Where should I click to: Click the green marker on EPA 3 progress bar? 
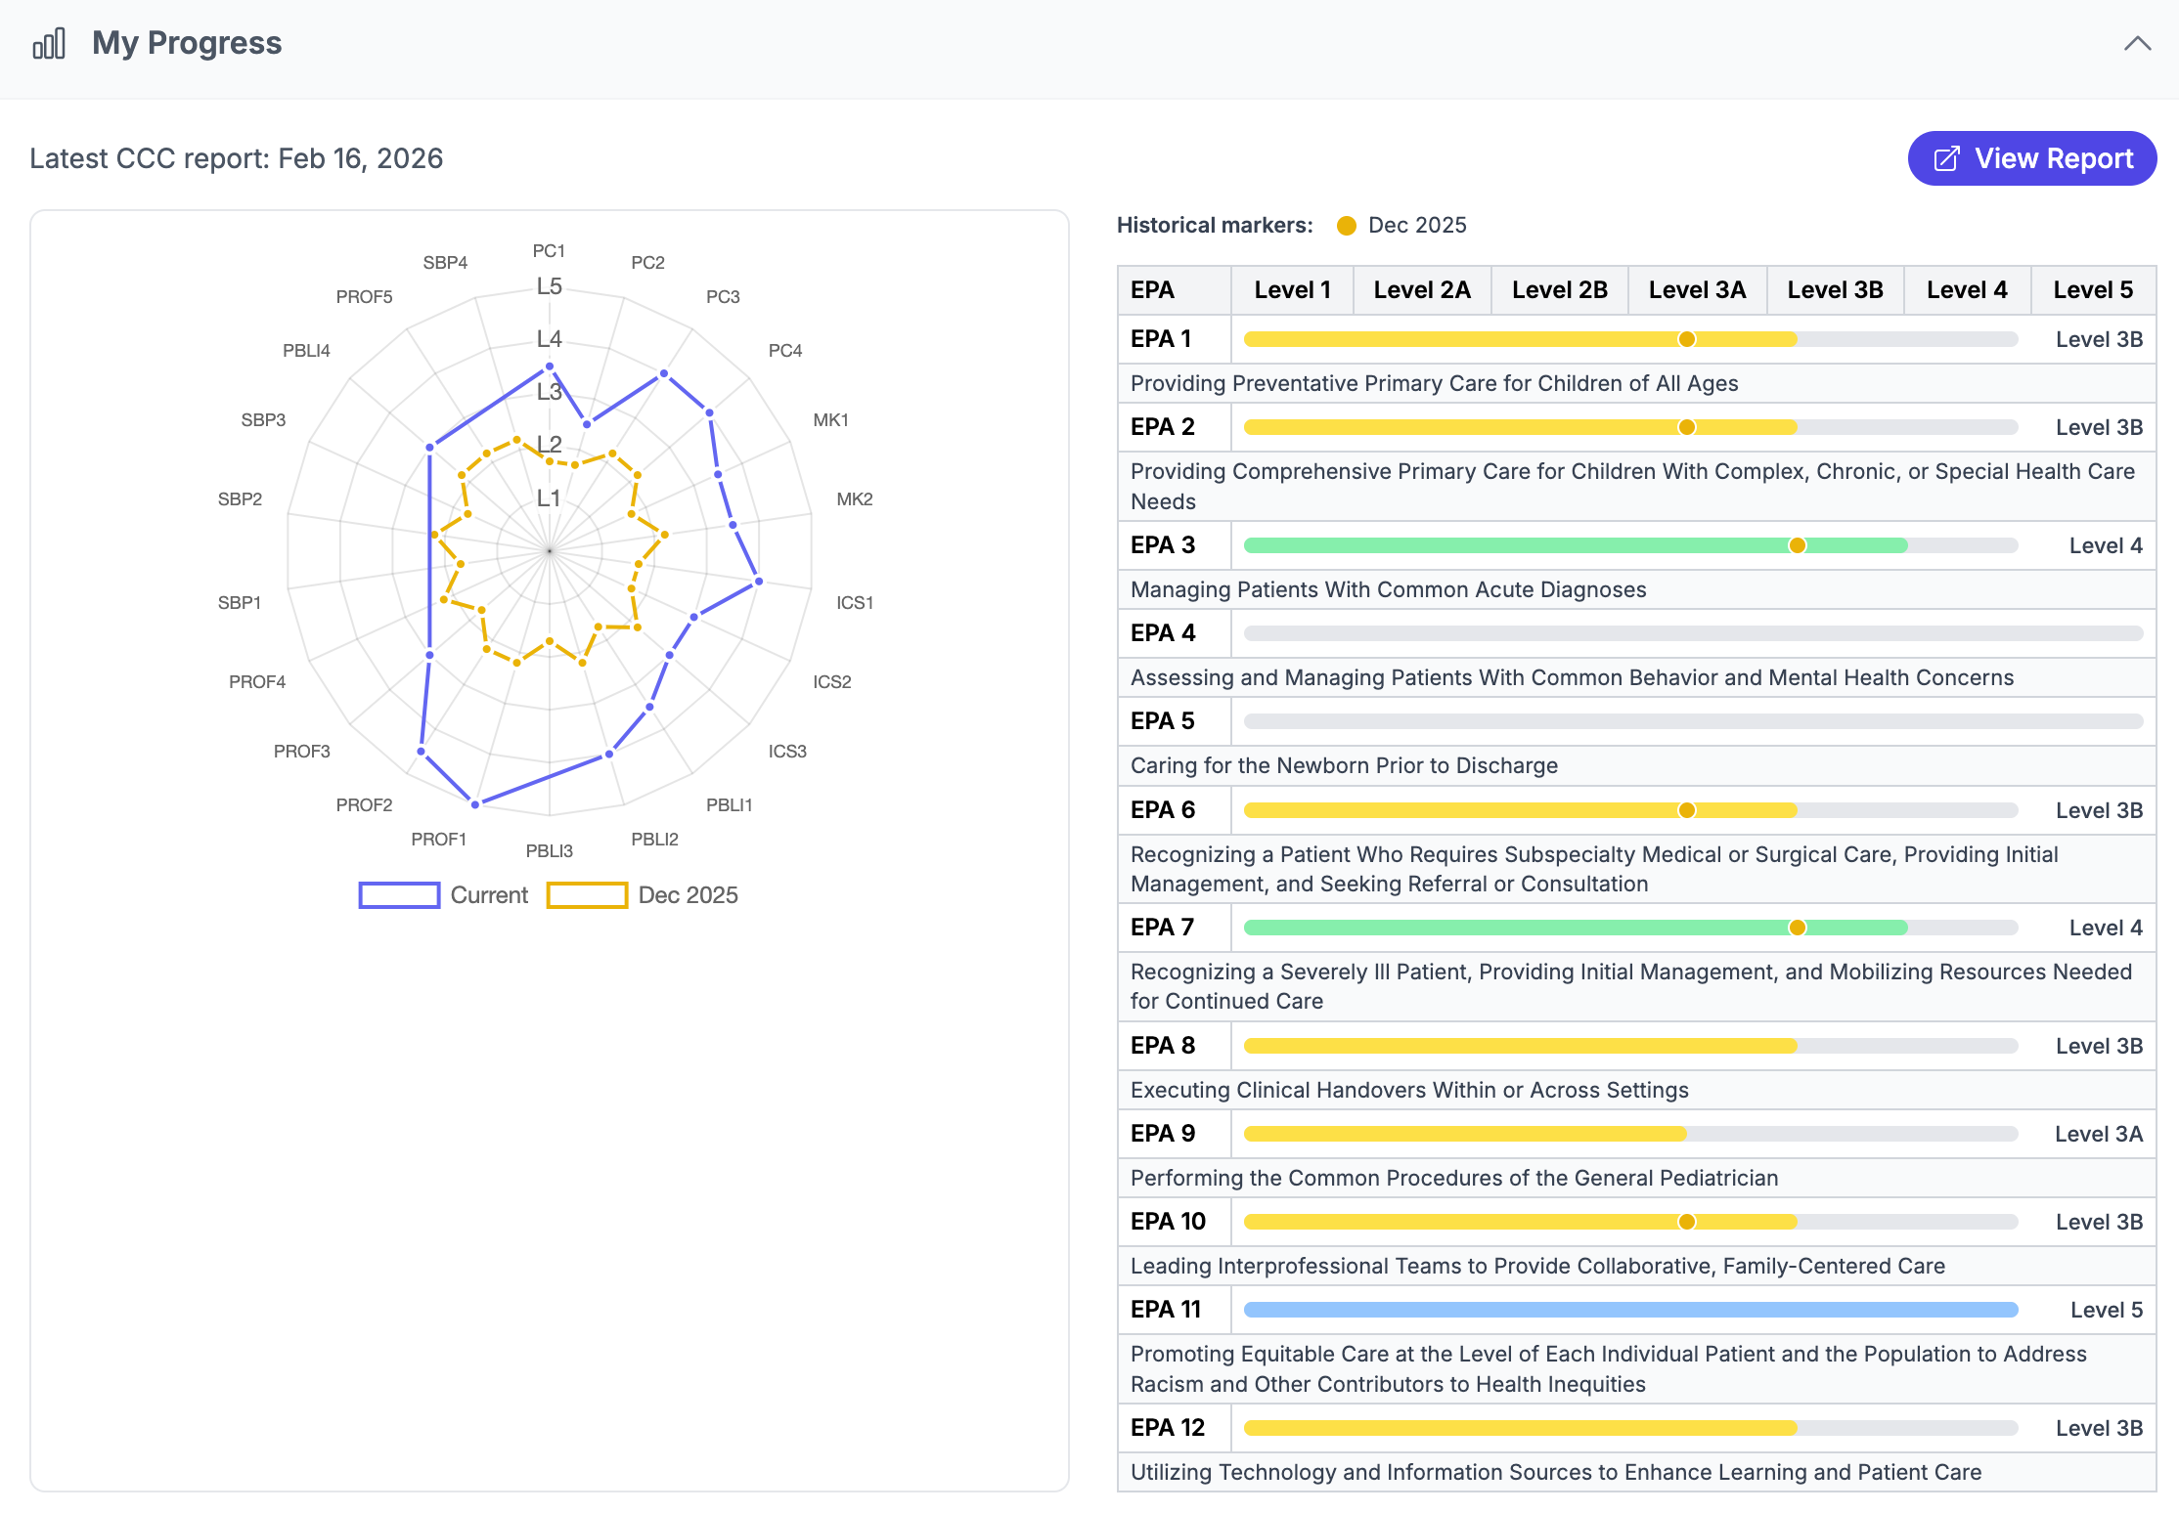pos(1798,544)
